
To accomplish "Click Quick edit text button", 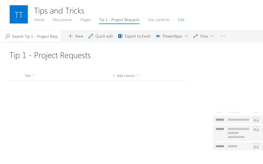I will (104, 36).
